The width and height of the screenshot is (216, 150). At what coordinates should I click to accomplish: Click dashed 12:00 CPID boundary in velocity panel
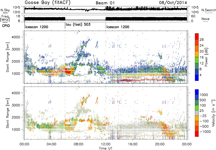click(x=106, y=113)
